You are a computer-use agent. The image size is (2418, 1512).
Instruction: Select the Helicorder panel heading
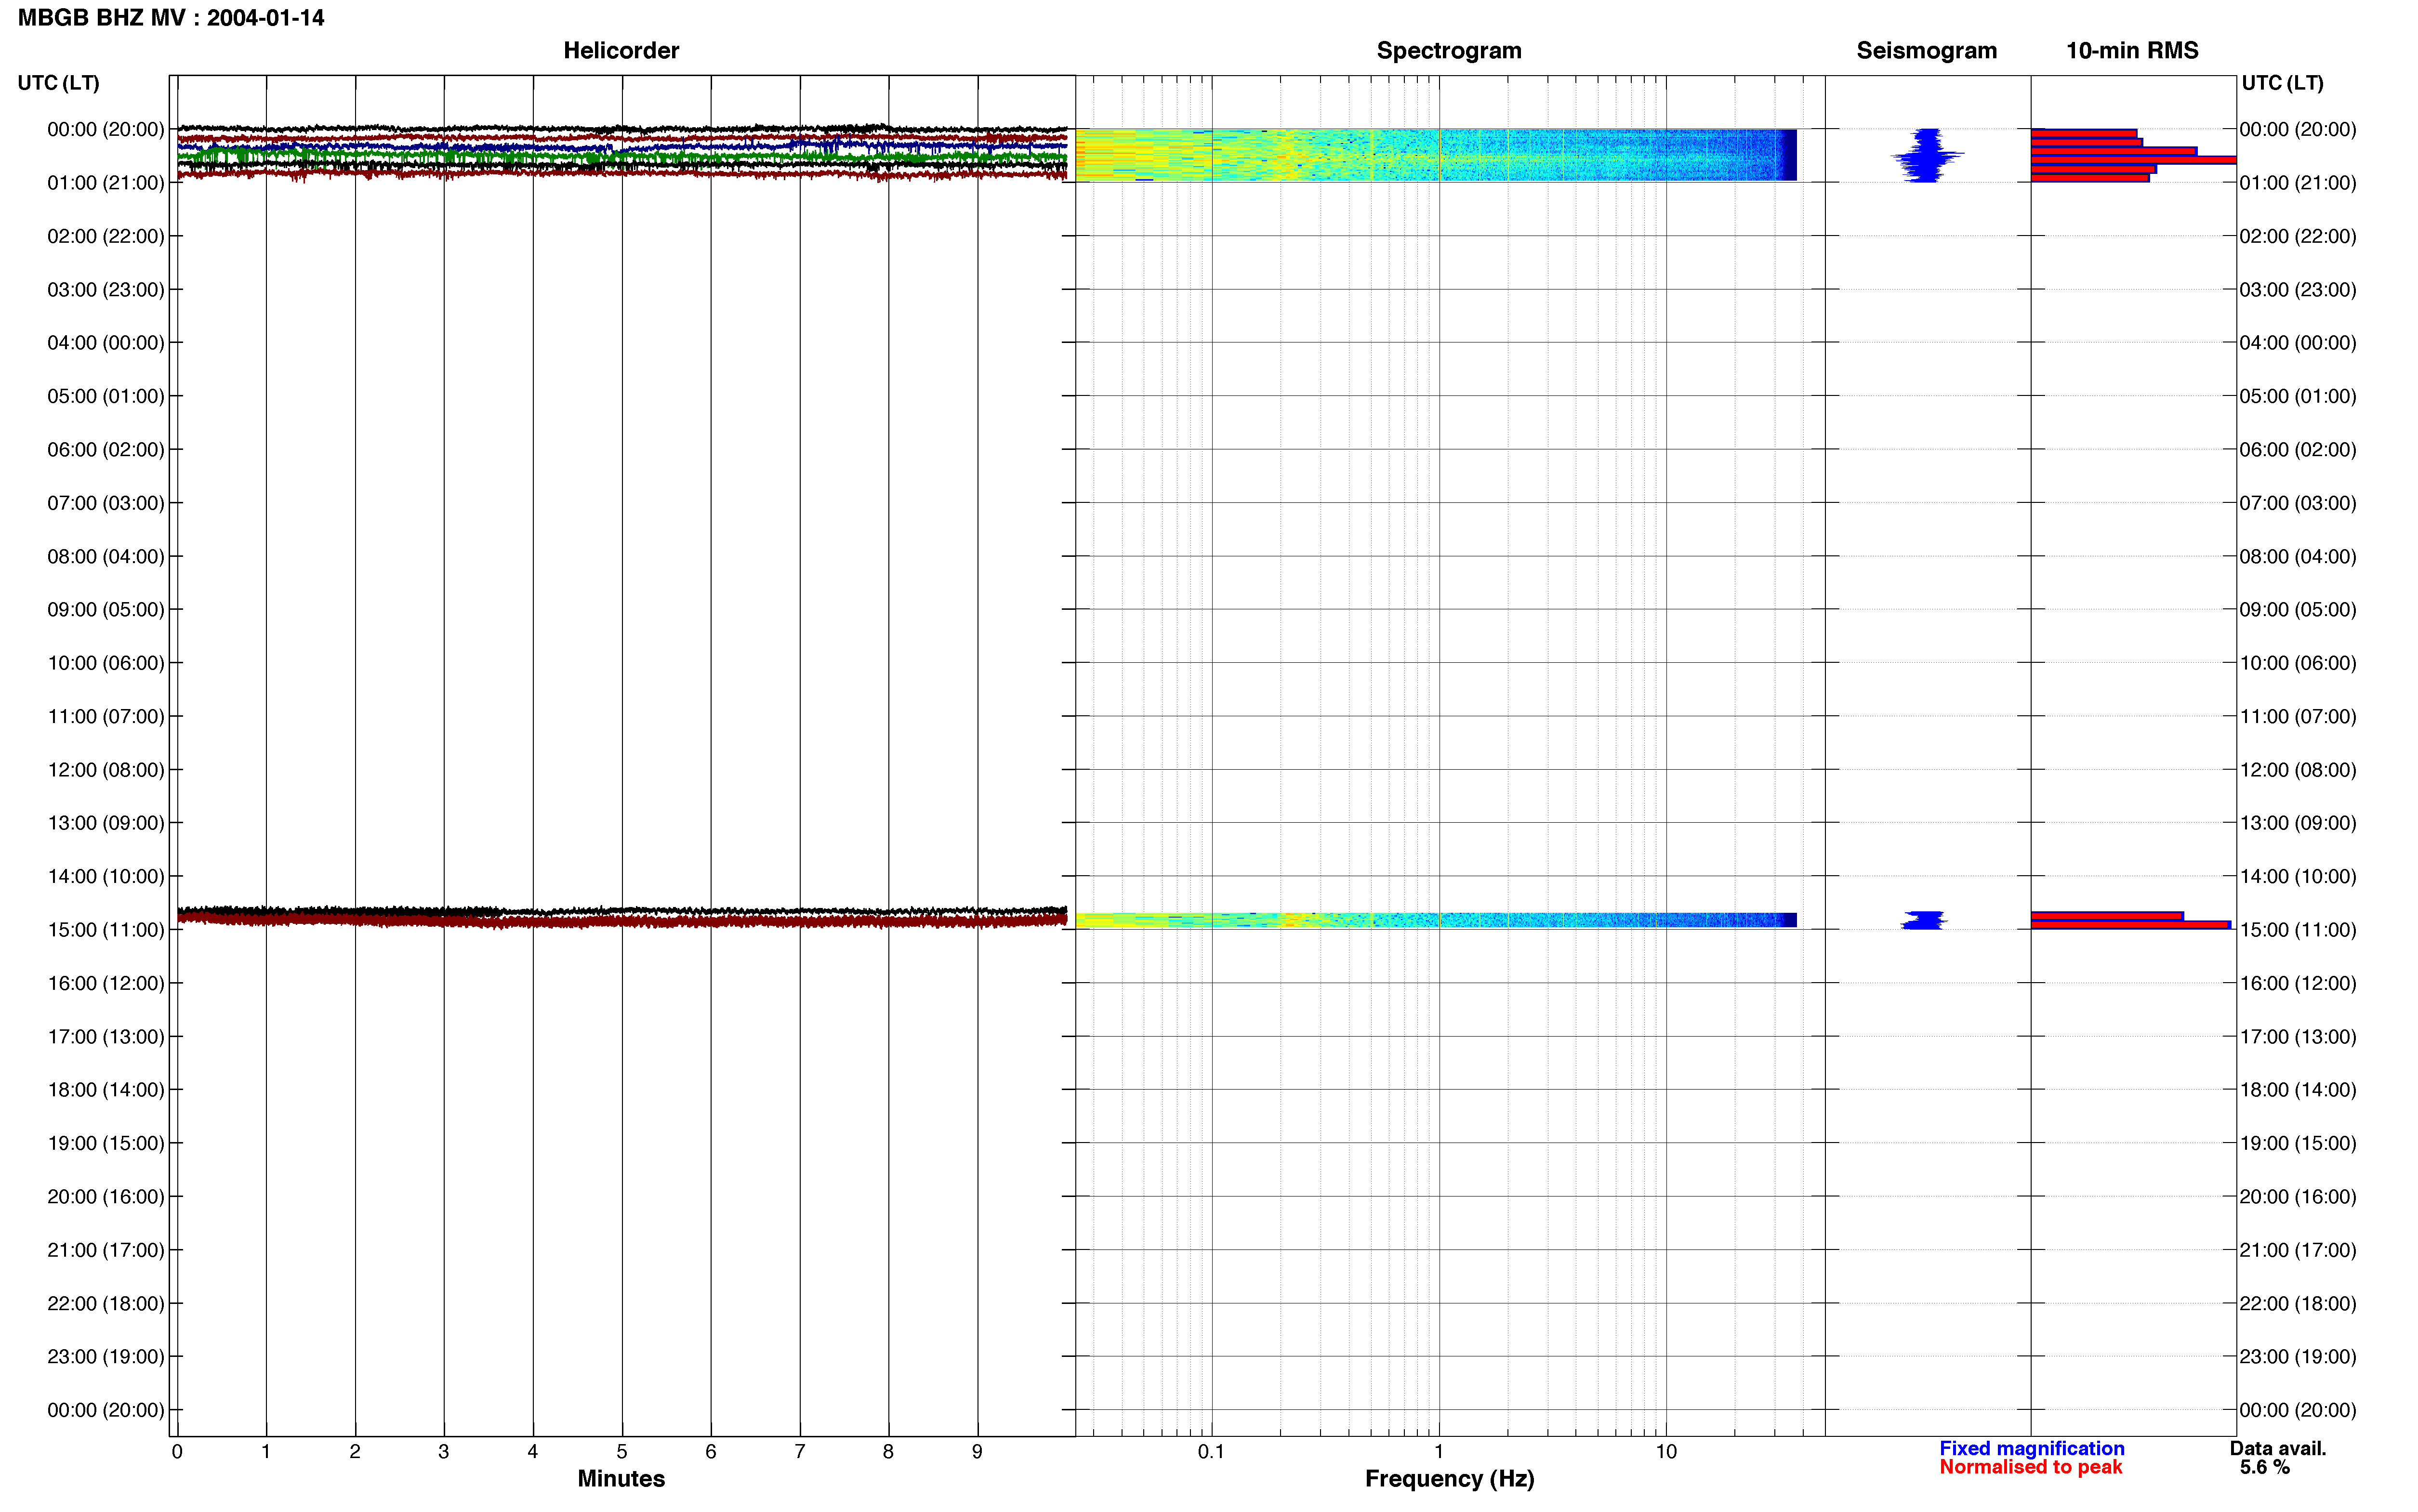point(621,50)
